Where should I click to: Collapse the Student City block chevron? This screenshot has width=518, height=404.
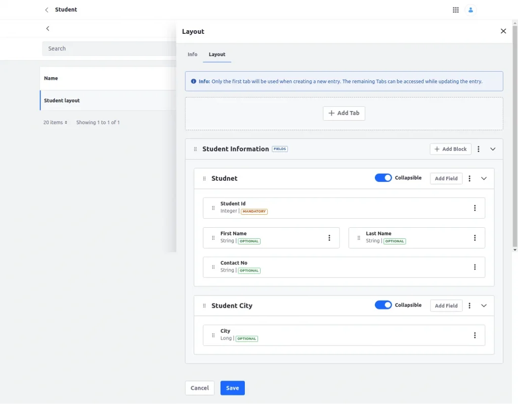484,306
